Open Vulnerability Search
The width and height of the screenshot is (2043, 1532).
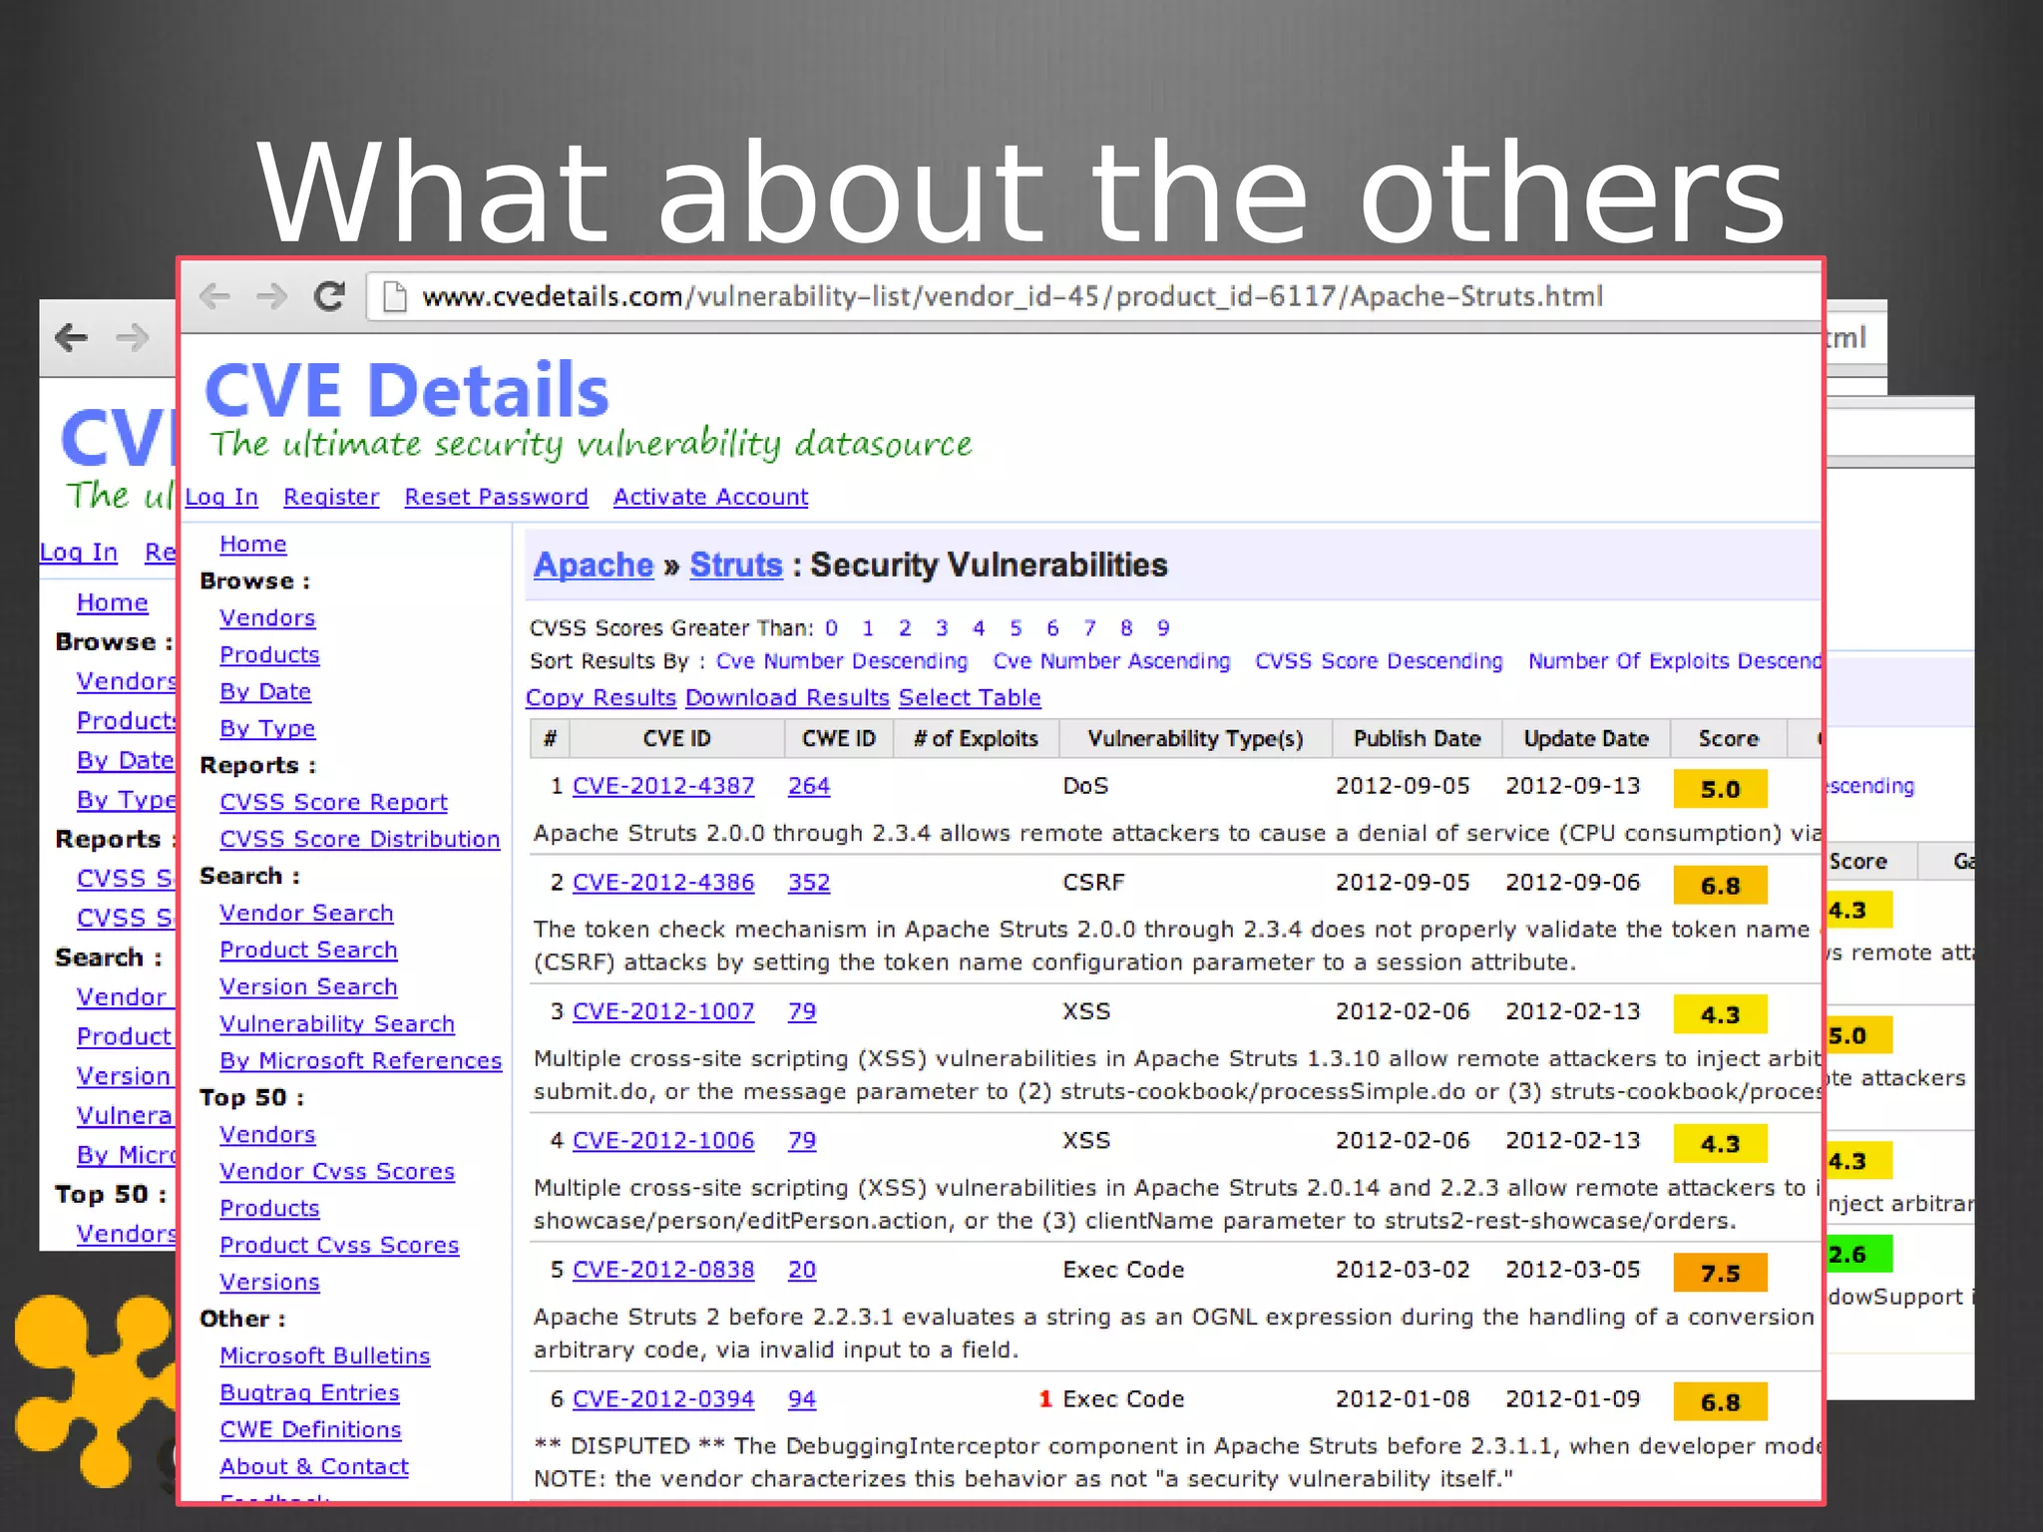[x=337, y=1024]
